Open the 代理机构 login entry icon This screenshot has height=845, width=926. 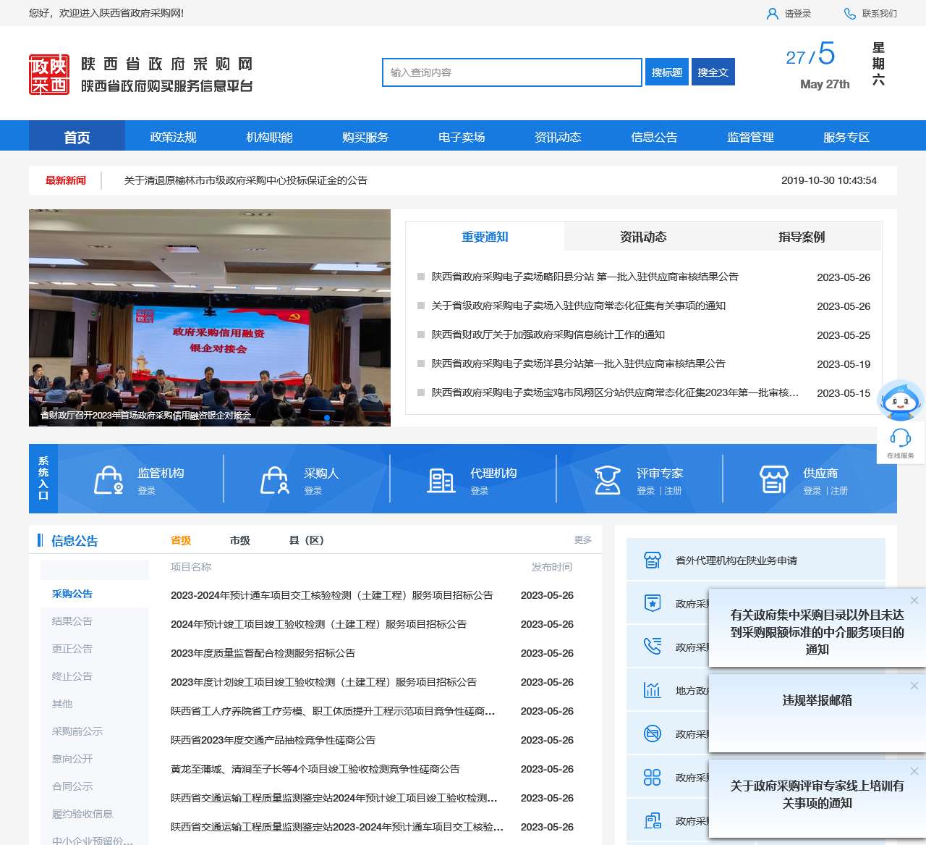441,479
